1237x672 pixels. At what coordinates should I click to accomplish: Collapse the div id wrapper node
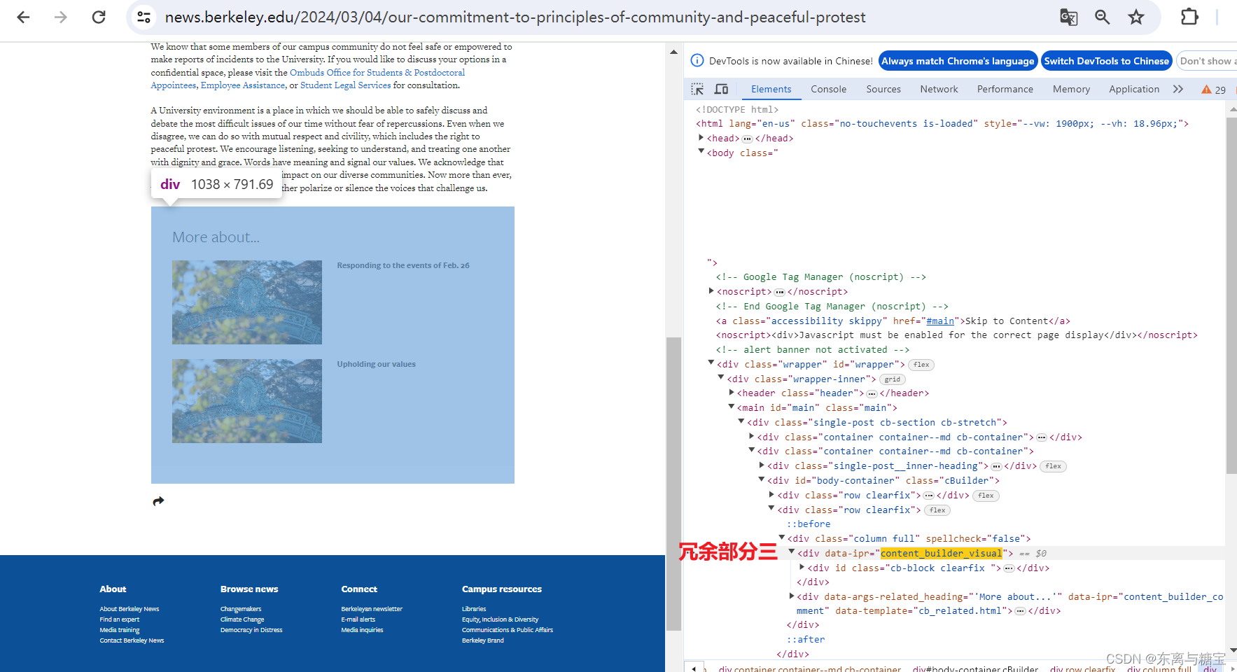point(711,363)
